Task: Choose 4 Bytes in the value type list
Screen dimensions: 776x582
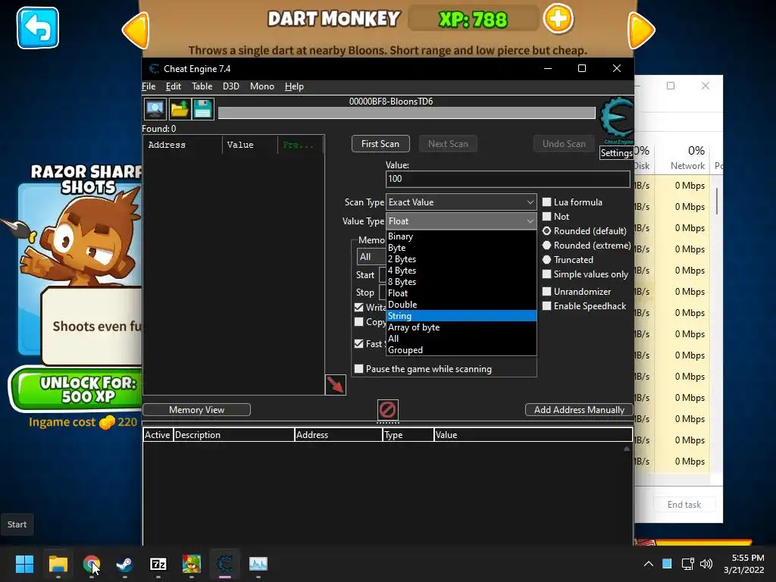Action: (x=462, y=271)
